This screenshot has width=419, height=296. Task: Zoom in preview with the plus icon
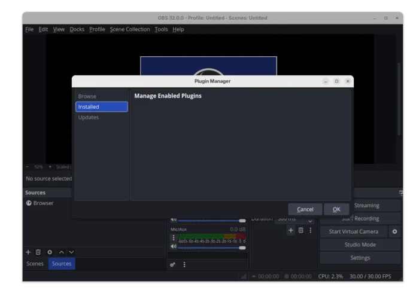tap(50, 167)
